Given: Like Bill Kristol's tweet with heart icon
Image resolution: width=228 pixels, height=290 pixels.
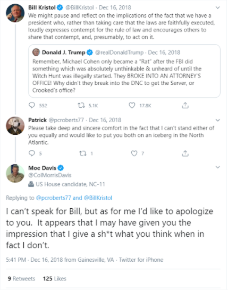Looking at the screenshot, I should point(132,105).
